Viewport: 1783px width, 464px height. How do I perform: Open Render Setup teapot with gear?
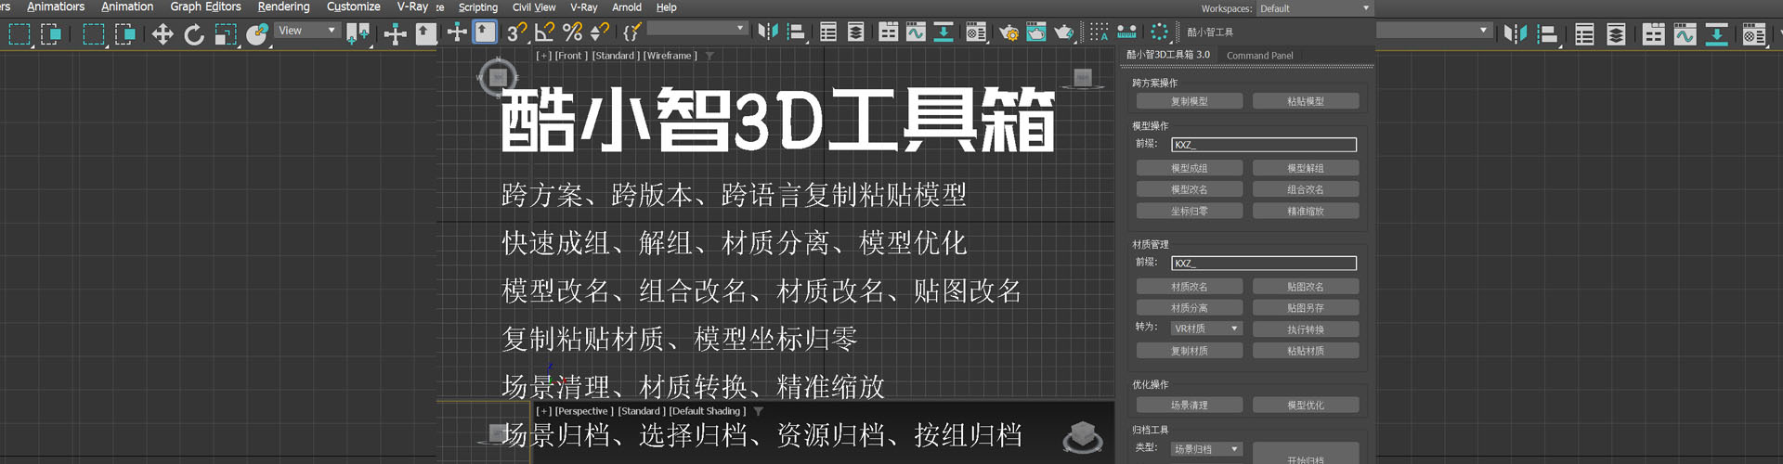(1008, 32)
